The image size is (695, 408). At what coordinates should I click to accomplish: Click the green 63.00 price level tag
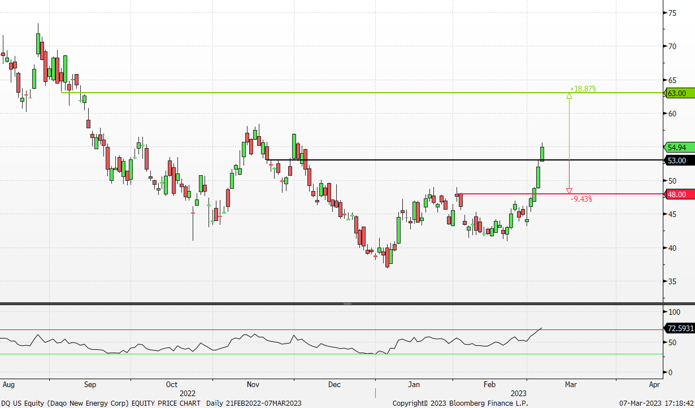coord(679,93)
